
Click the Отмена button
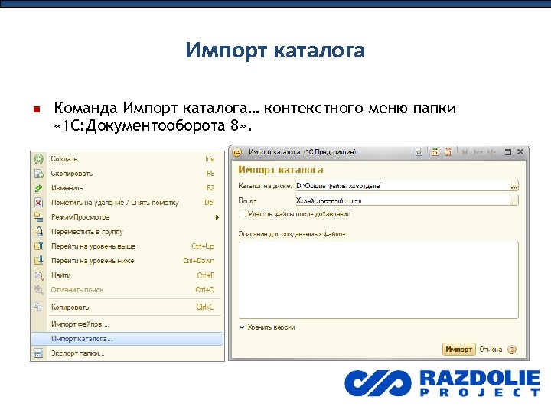coord(491,350)
